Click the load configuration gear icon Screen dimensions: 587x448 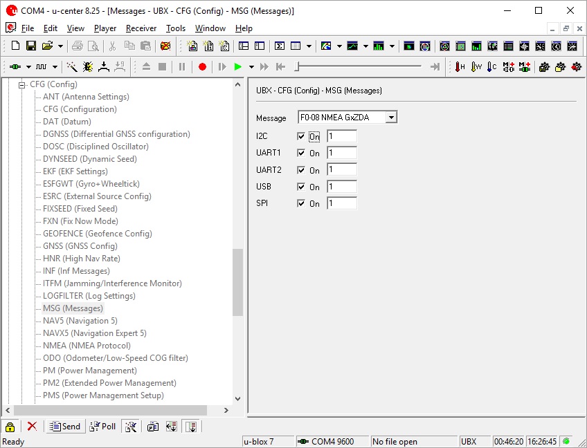point(560,66)
